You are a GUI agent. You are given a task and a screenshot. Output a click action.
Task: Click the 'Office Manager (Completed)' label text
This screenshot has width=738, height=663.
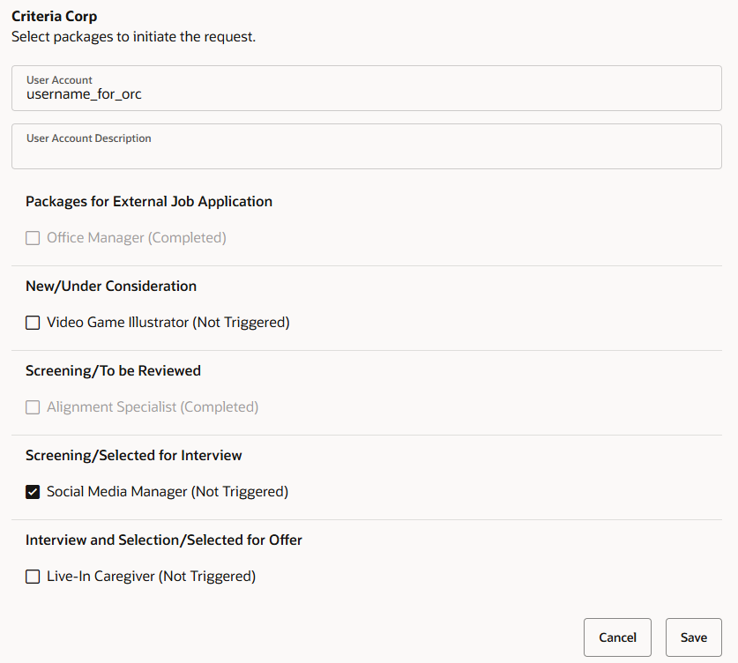coord(137,238)
